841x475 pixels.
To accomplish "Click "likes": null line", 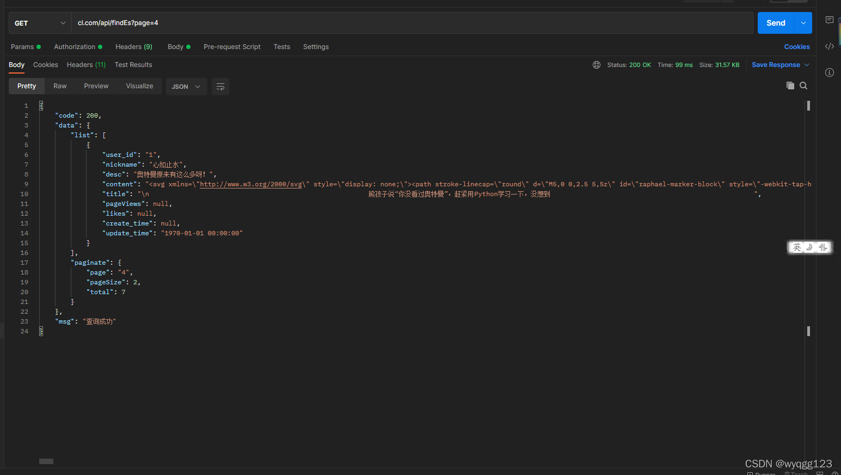I will 129,214.
